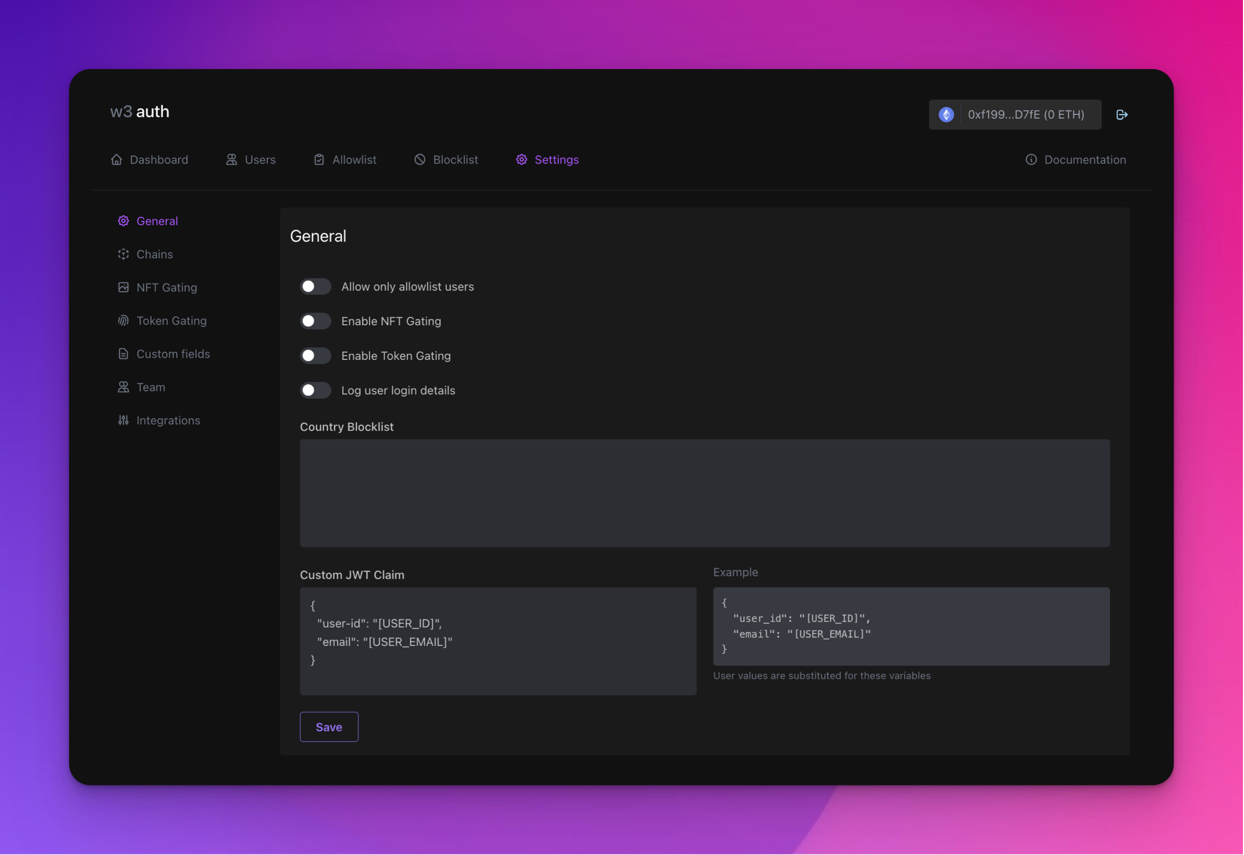
Task: Go to Custom fields settings
Action: (172, 354)
